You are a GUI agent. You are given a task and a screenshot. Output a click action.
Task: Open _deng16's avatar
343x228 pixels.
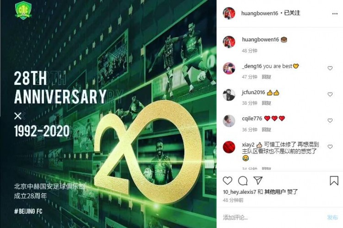[229, 68]
